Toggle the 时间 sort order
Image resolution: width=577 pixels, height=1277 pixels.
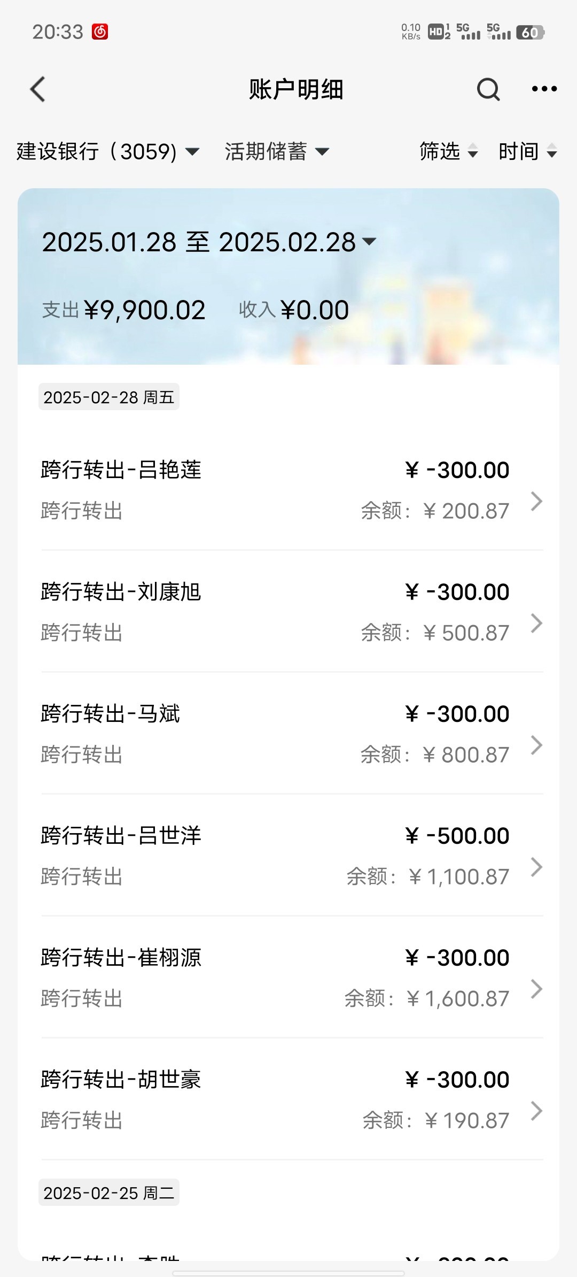(x=527, y=152)
